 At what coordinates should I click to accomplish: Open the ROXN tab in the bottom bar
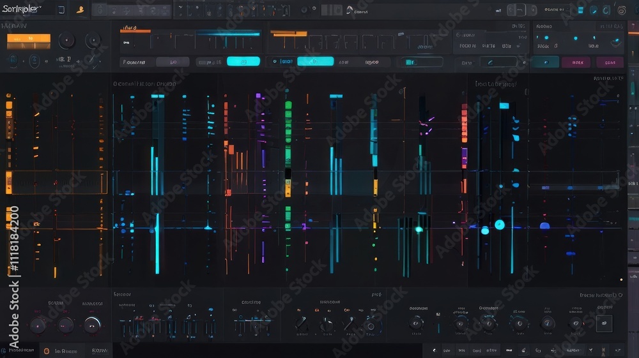pos(99,351)
